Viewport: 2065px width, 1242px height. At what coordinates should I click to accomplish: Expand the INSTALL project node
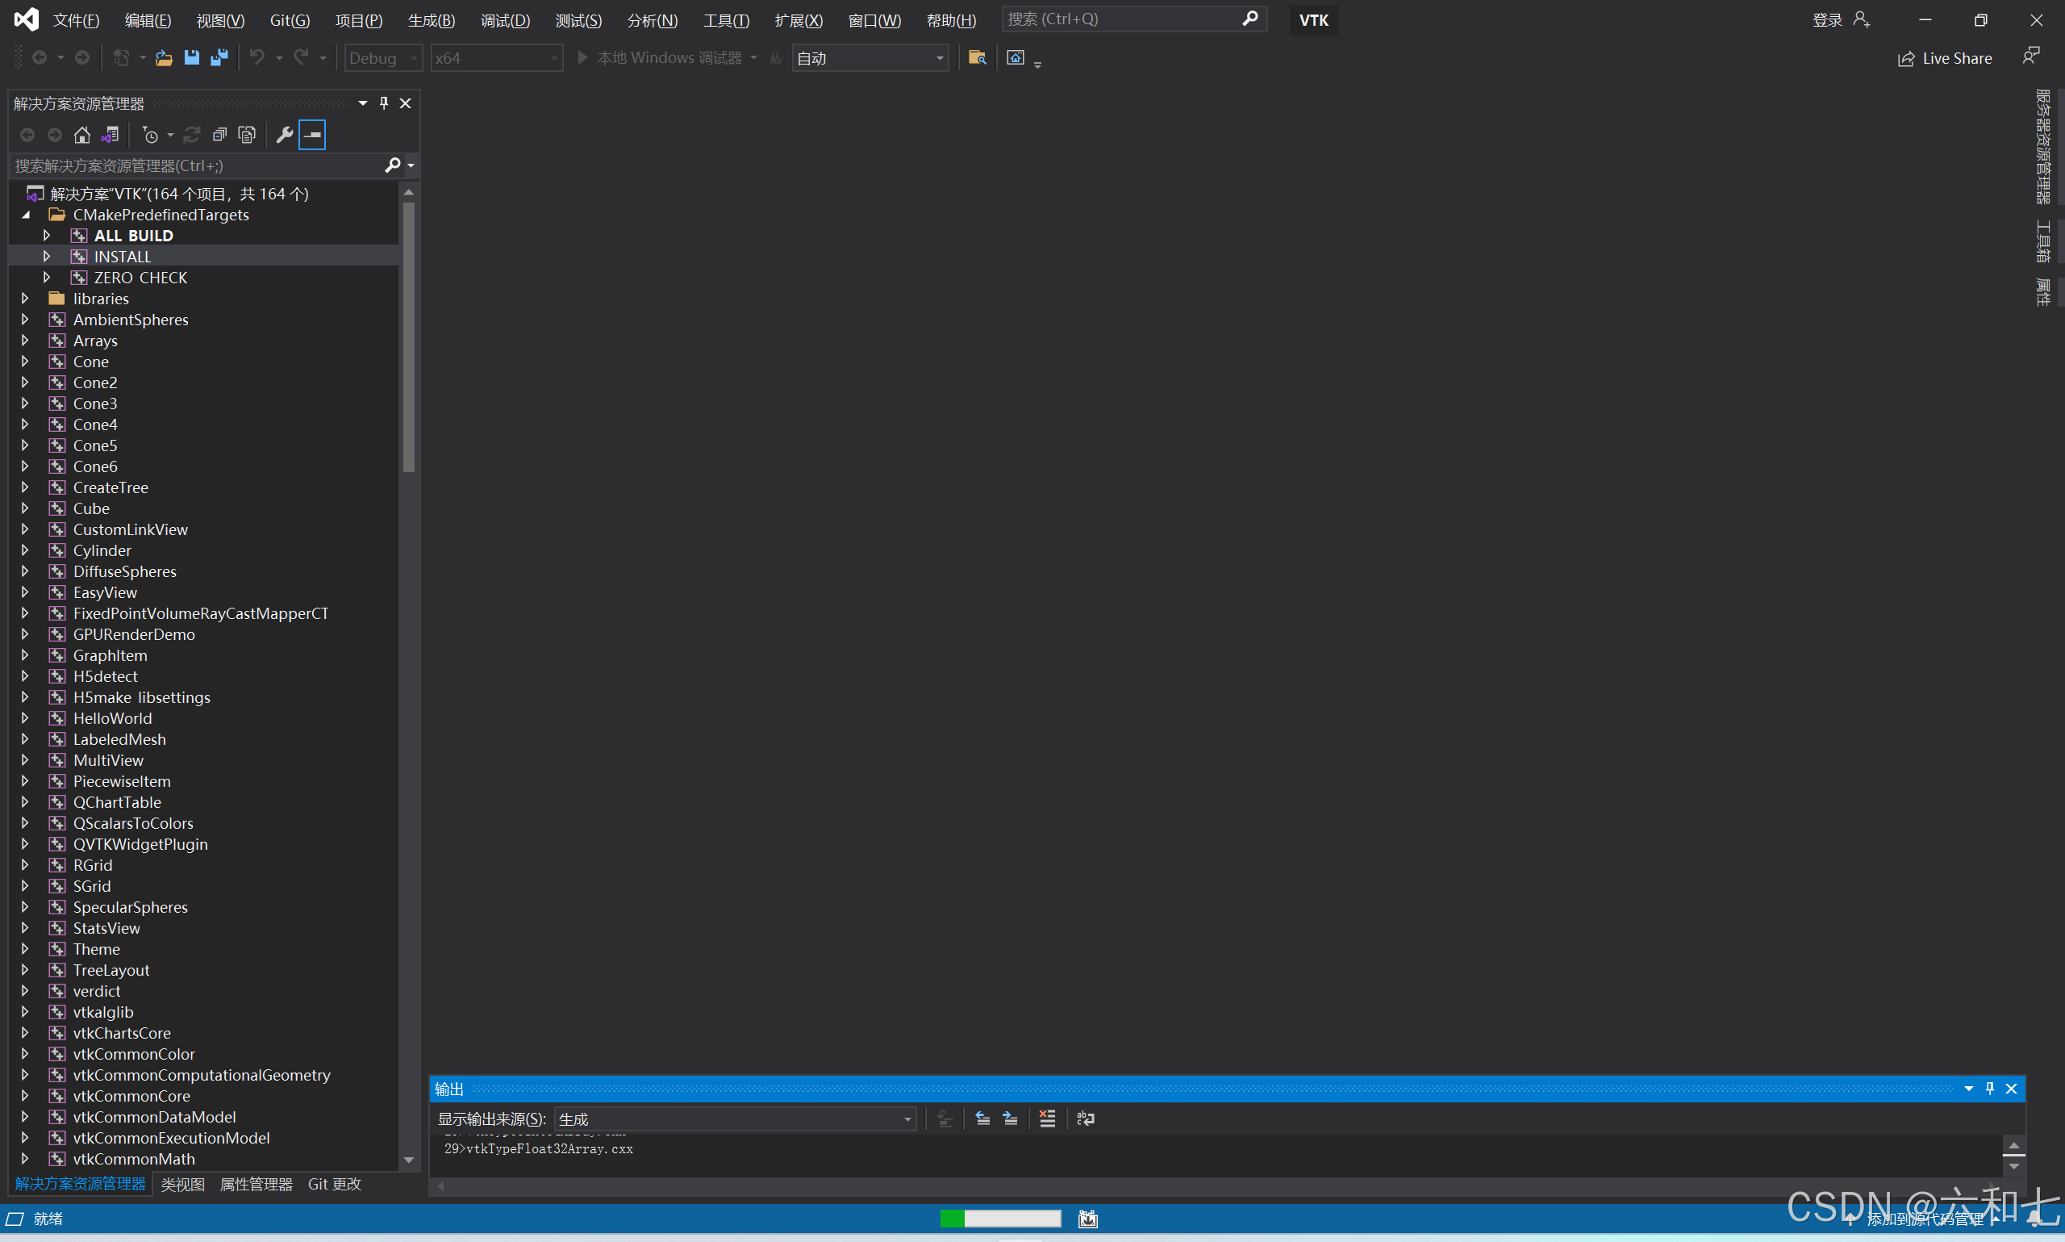[x=47, y=256]
